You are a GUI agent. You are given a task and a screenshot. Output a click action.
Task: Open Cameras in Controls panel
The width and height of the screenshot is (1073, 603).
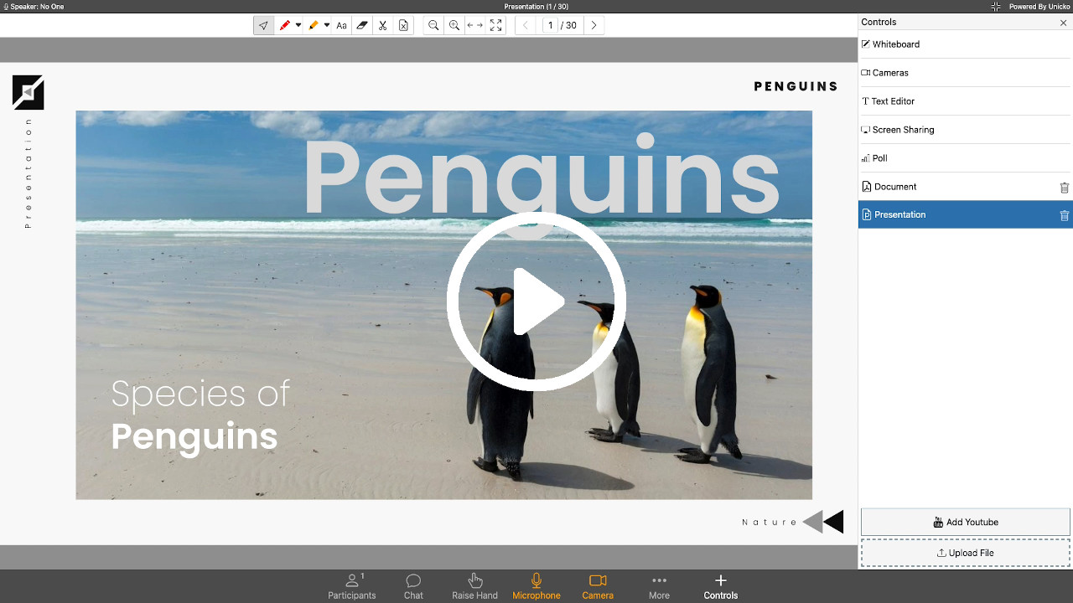tap(964, 73)
